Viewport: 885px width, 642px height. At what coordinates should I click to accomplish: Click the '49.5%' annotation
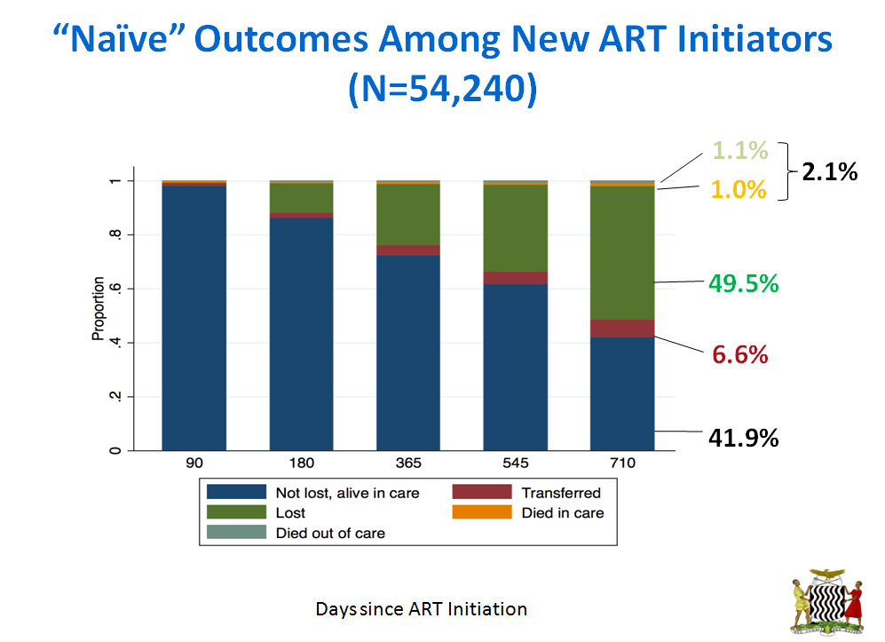(743, 283)
